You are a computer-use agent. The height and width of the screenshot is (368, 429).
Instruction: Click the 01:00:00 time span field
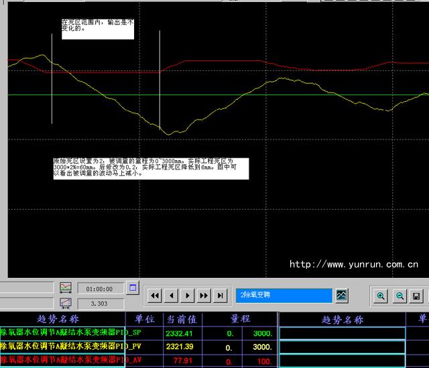pyautogui.click(x=99, y=289)
